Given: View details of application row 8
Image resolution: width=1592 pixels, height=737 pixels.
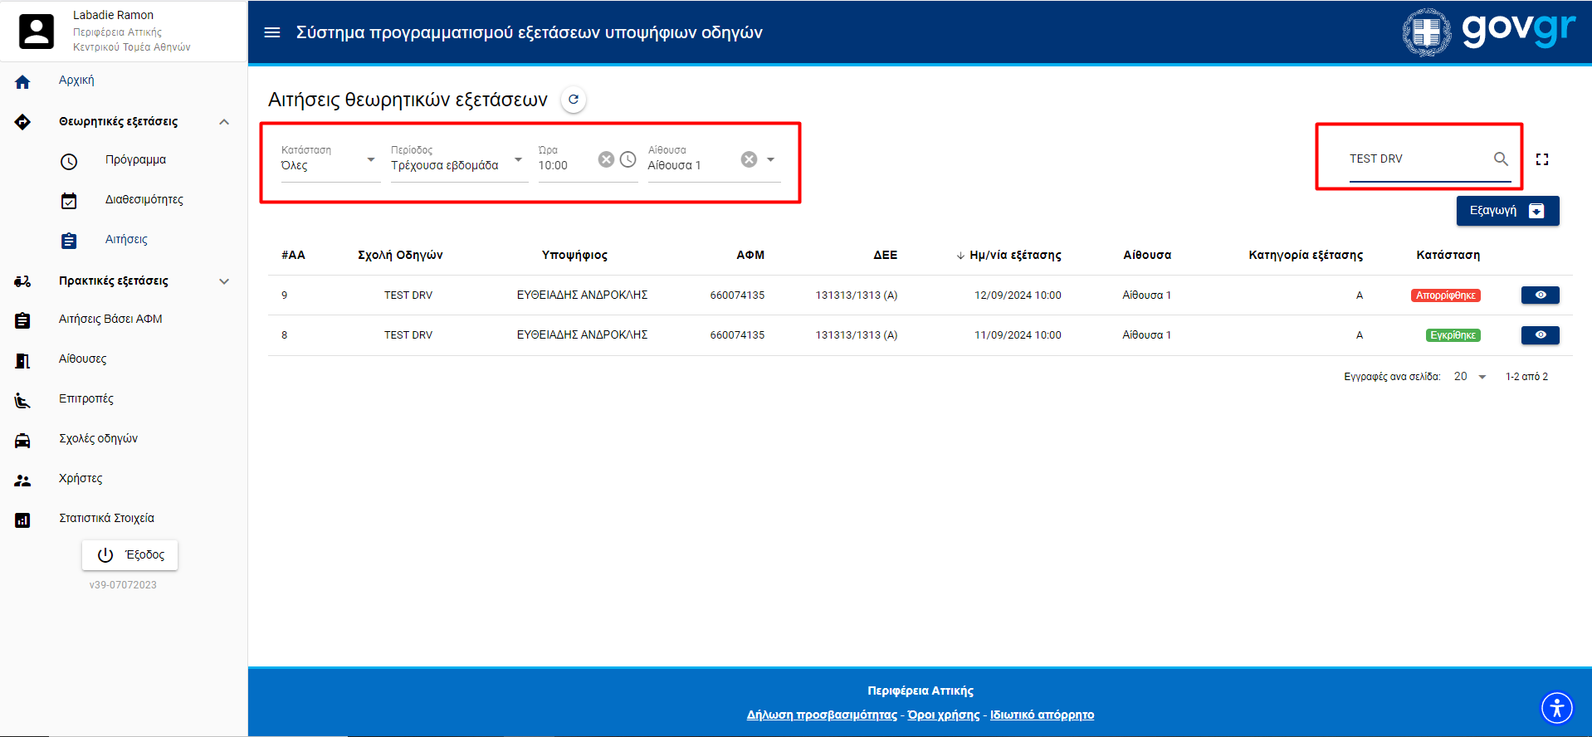Looking at the screenshot, I should pos(1540,335).
